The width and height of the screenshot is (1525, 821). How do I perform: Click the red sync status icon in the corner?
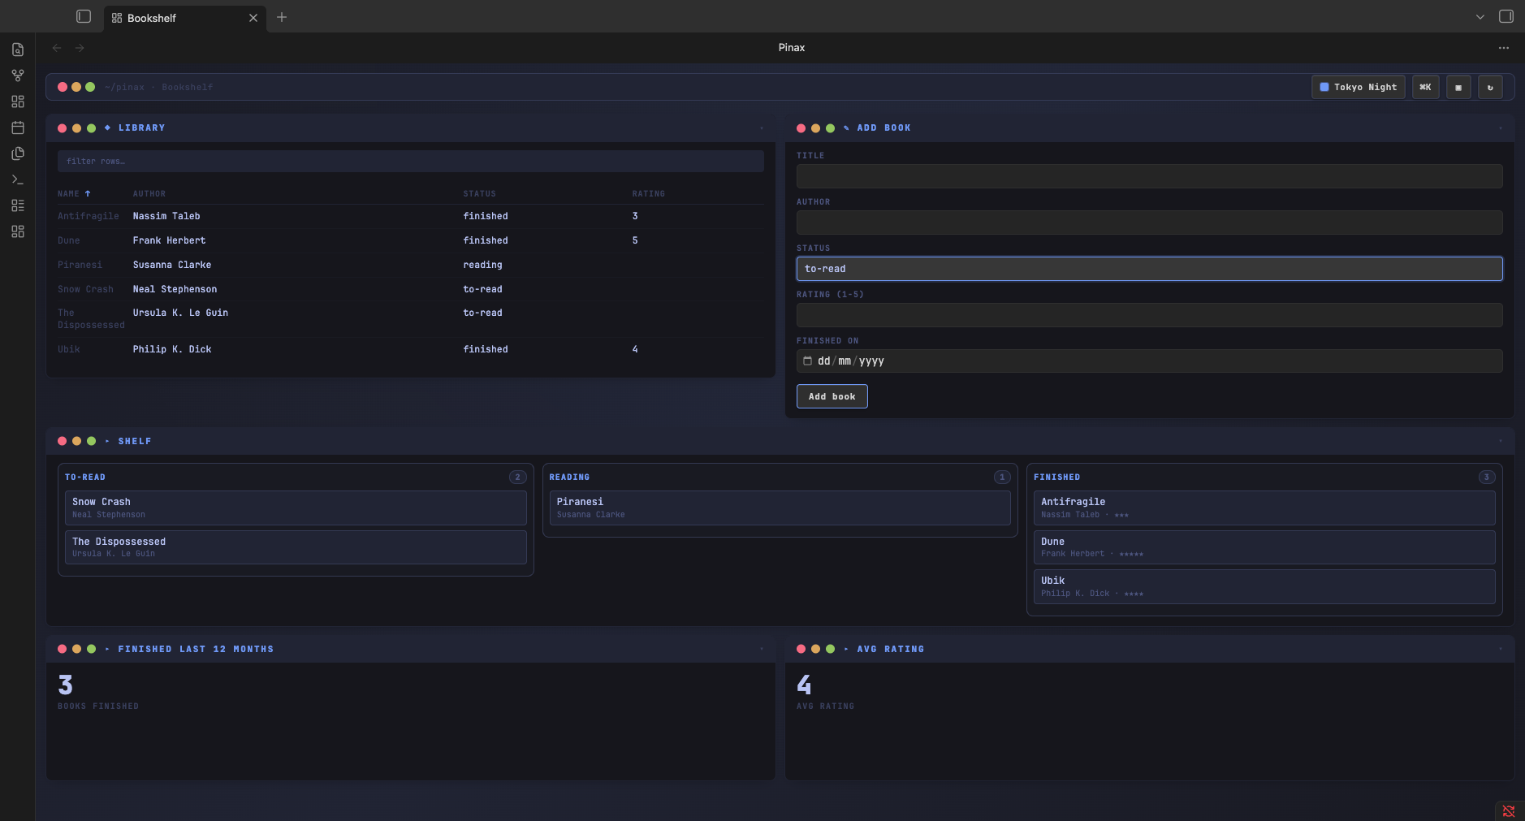pos(1509,811)
